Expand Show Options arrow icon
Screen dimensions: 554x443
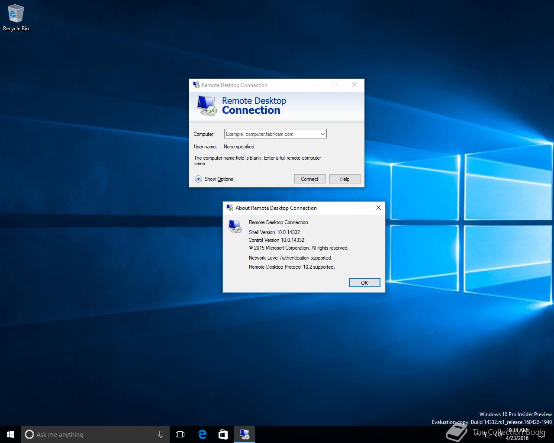(x=198, y=179)
